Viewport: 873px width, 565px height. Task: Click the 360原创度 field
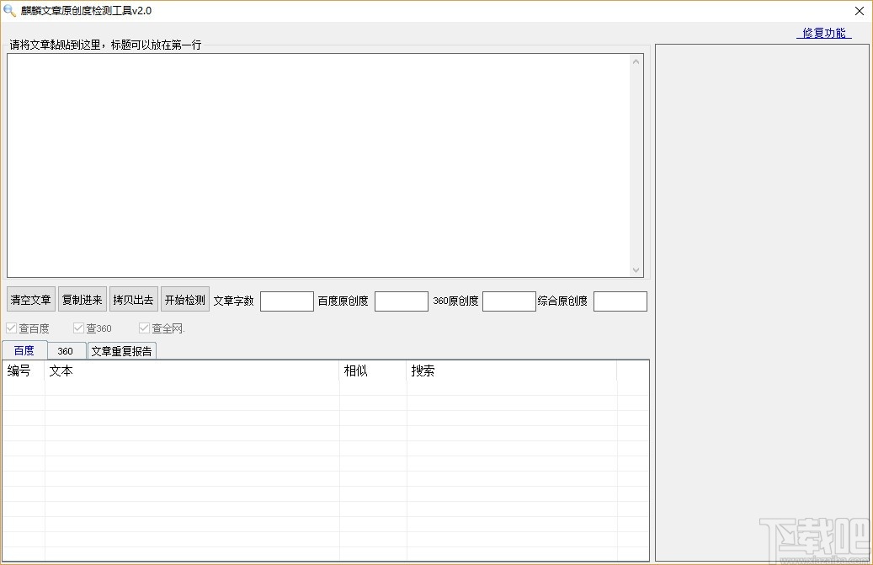tap(508, 301)
